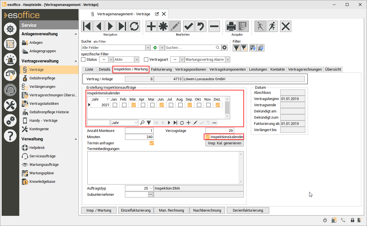Click the second funnel filter icon with checkmark
Image resolution: width=367 pixels, height=226 pixels.
244,48
